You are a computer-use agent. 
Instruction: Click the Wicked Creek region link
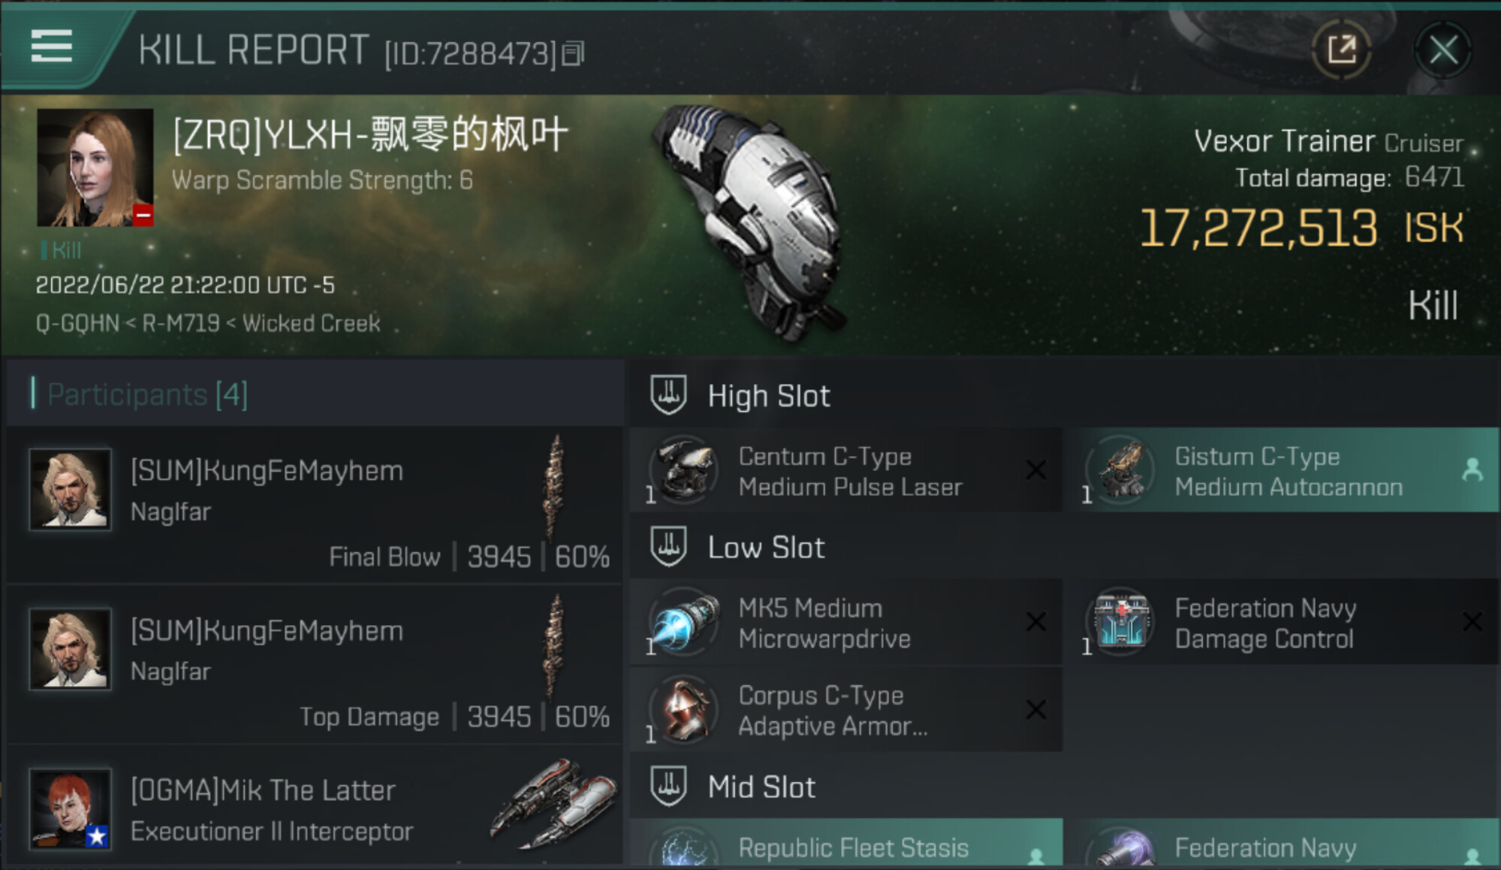point(311,323)
